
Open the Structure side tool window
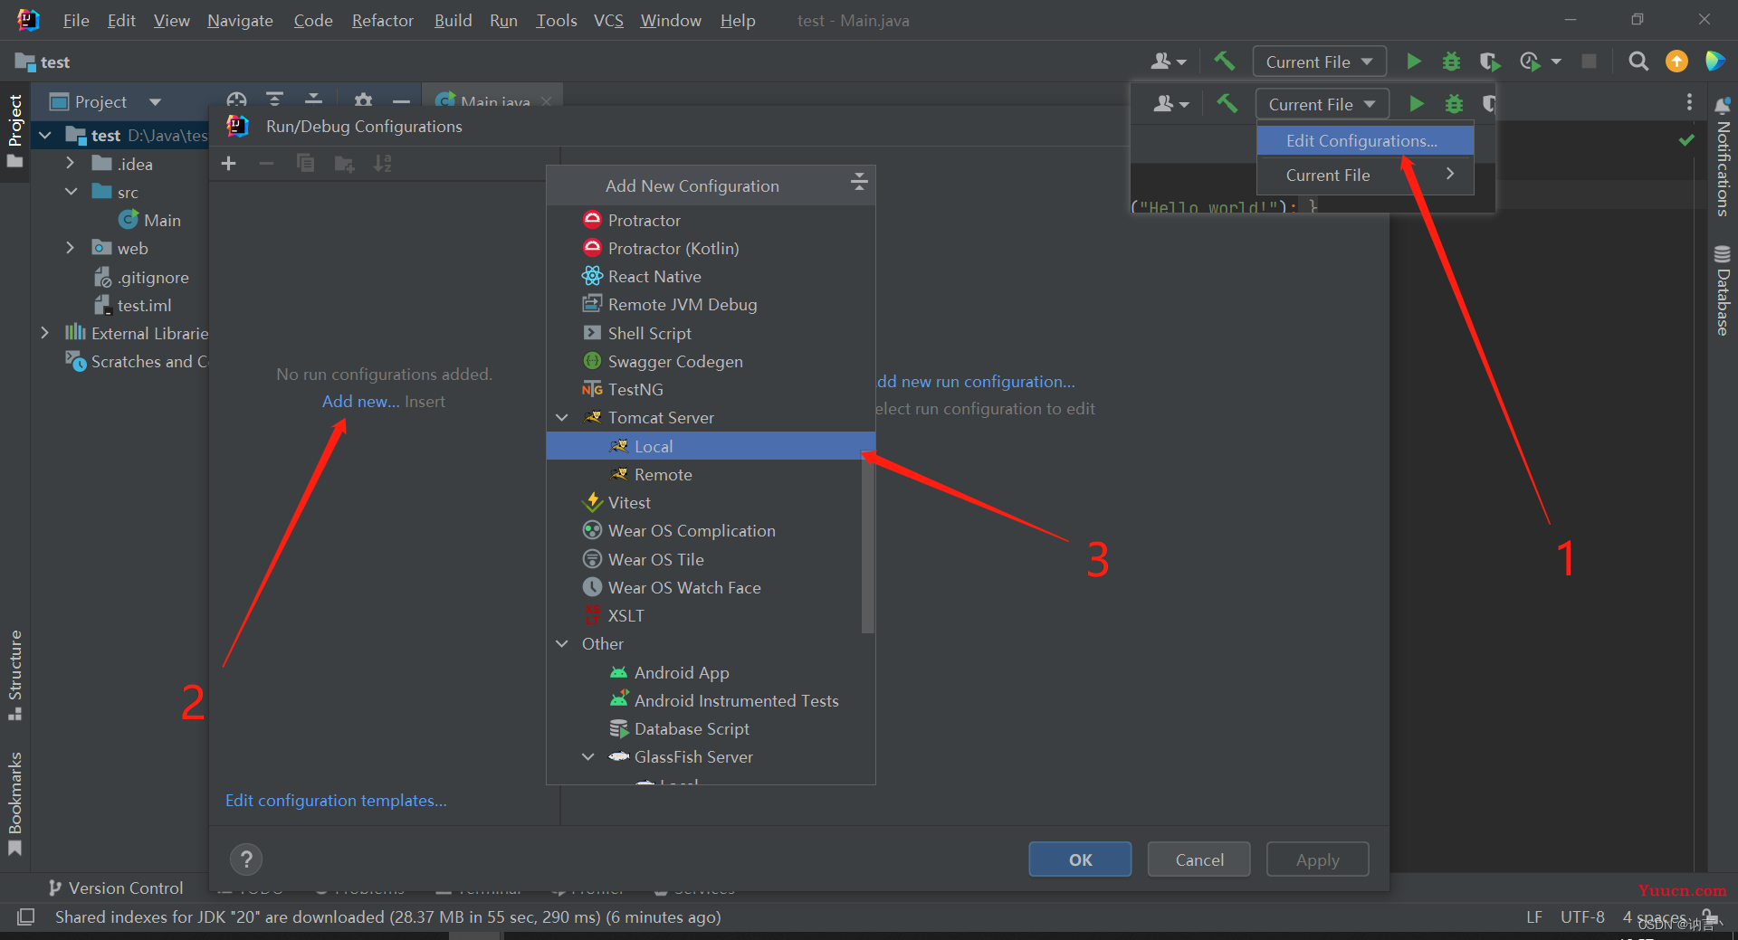click(14, 675)
